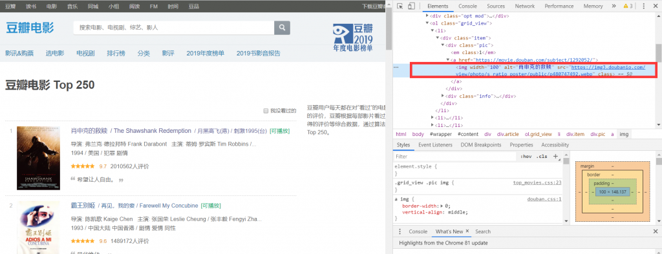Image resolution: width=662 pixels, height=254 pixels.
Task: Open the Network tab
Action: tap(524, 6)
